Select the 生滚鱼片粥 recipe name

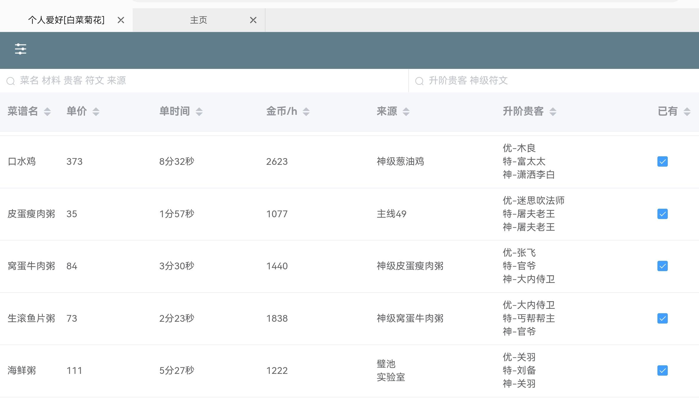[31, 319]
